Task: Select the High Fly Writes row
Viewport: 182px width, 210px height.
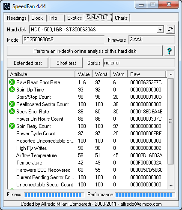Action: pos(87,148)
